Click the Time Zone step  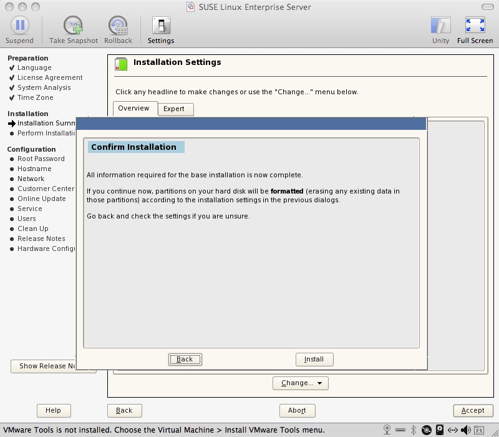36,97
